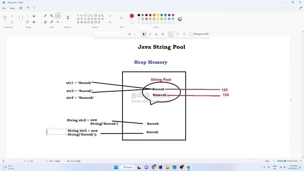304x171 pixels.
Task: Expand the font size dropdown
Action: coord(135,34)
